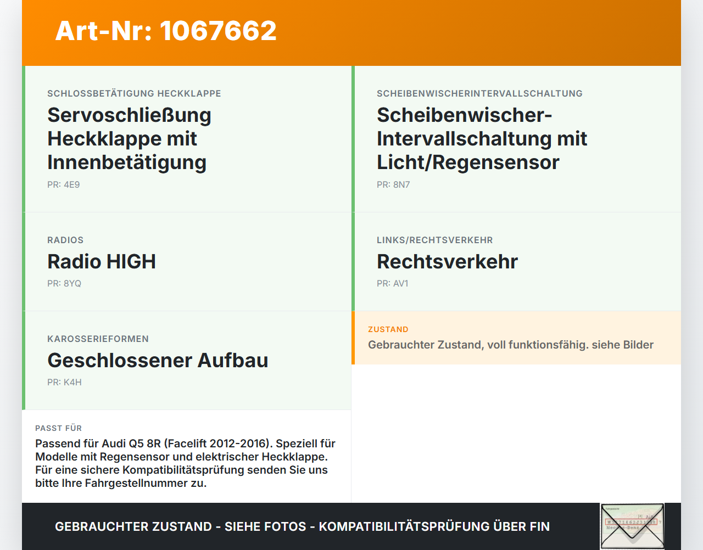This screenshot has width=703, height=550.
Task: Click the PASST FÜR label
Action: 58,428
